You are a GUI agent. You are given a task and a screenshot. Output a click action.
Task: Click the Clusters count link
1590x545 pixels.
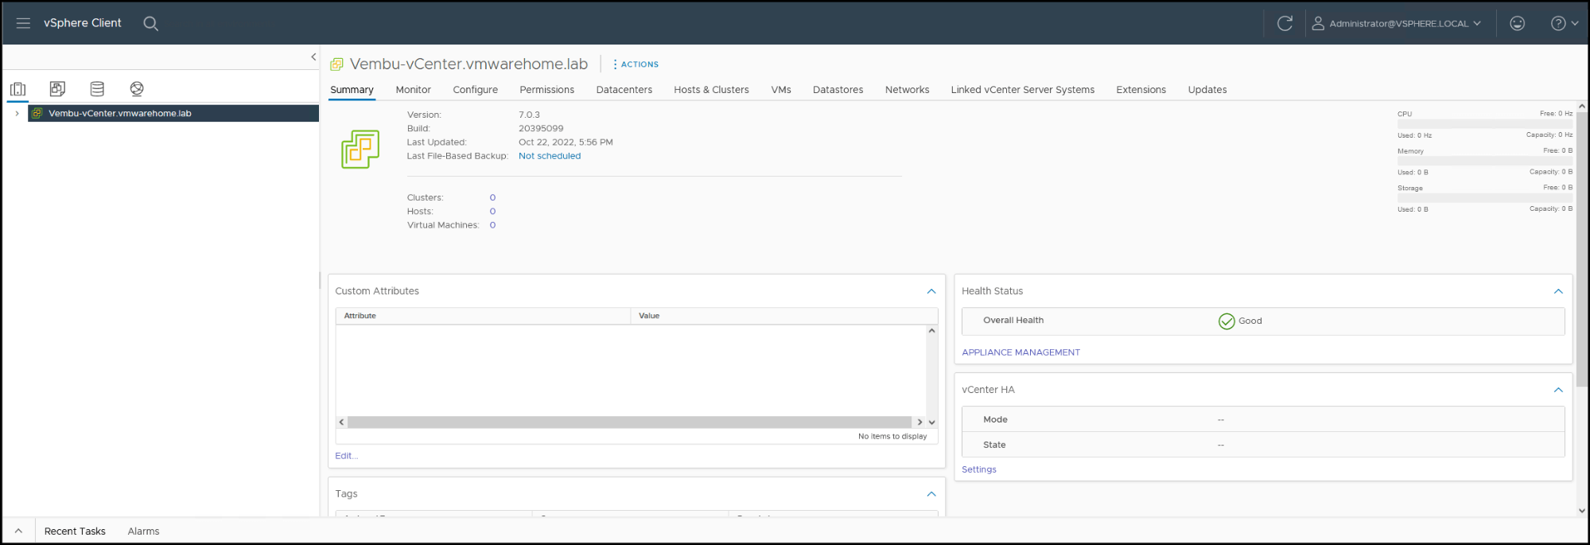pos(492,197)
